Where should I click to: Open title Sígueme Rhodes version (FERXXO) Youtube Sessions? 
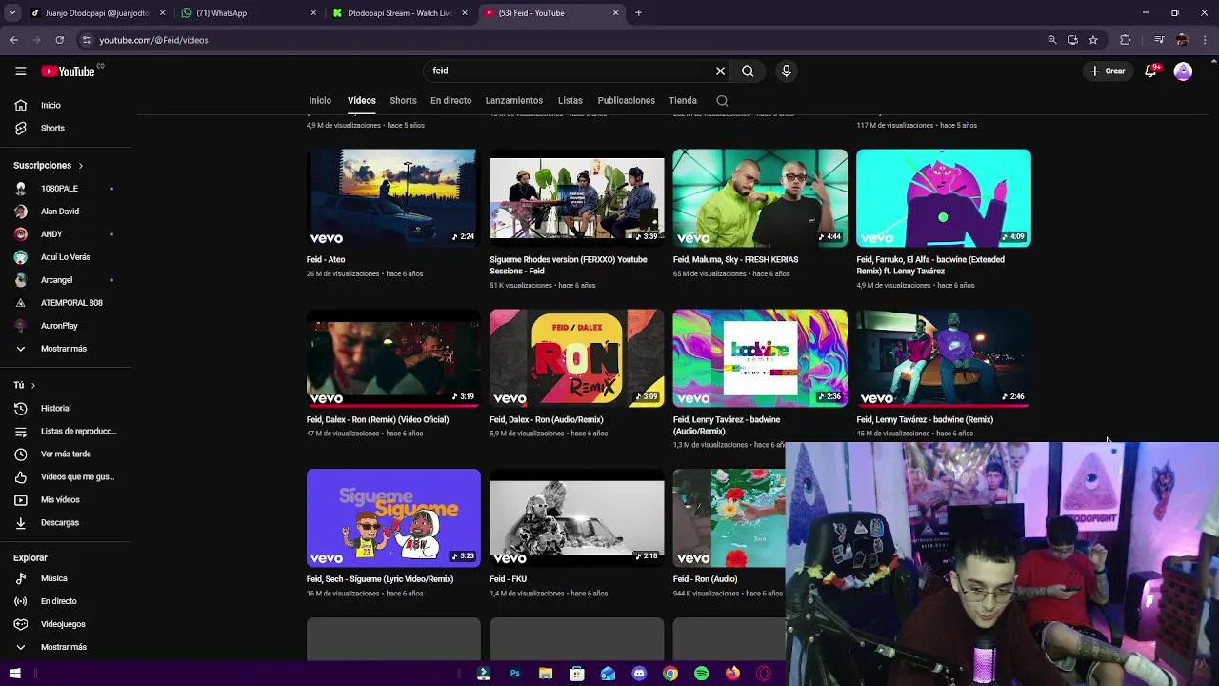click(569, 265)
